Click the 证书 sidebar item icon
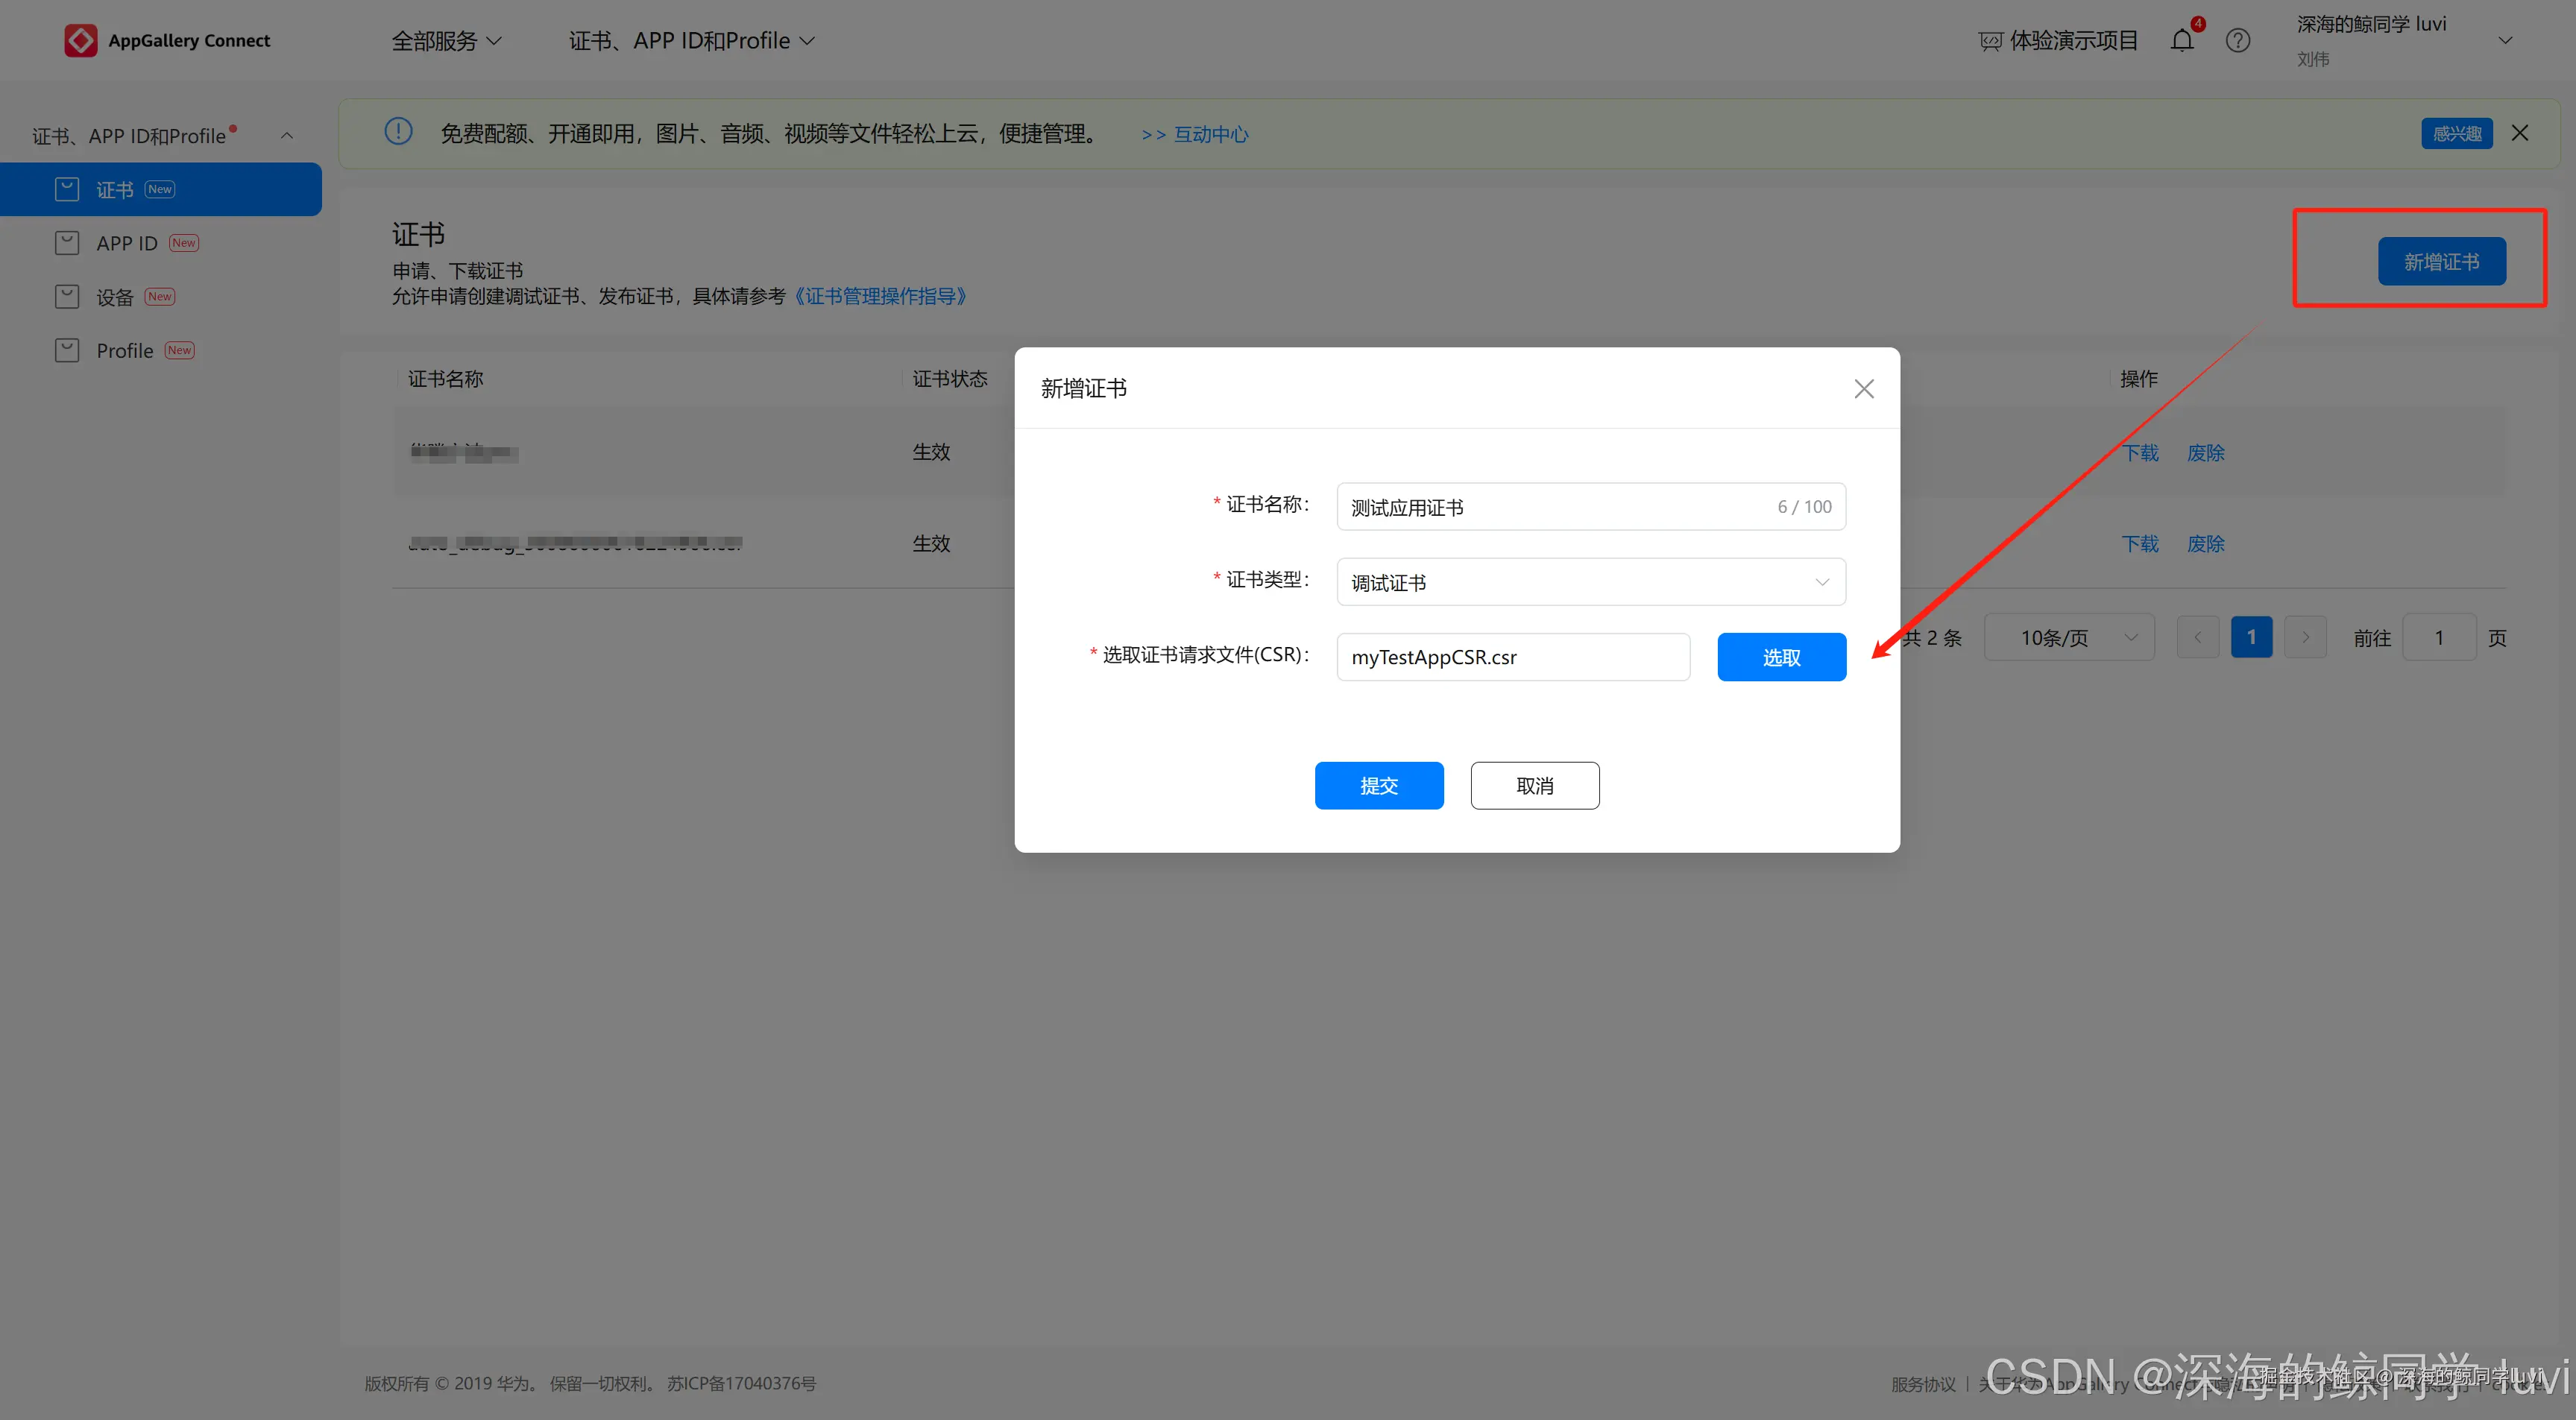 [67, 189]
